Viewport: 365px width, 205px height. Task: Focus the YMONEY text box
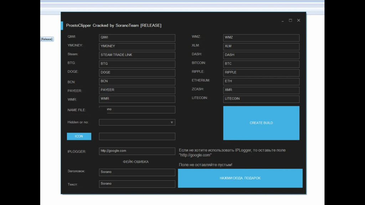click(x=137, y=47)
